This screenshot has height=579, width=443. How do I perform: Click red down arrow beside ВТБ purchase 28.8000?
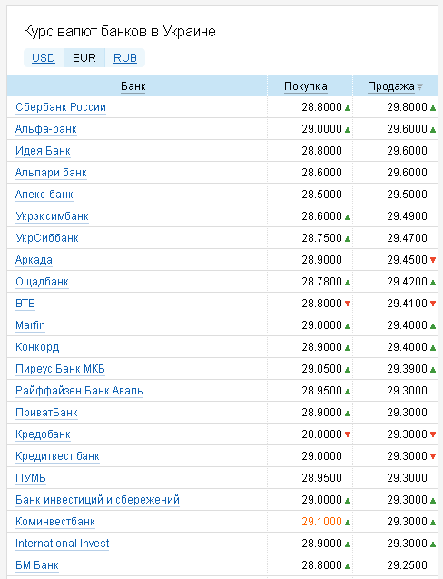348,304
